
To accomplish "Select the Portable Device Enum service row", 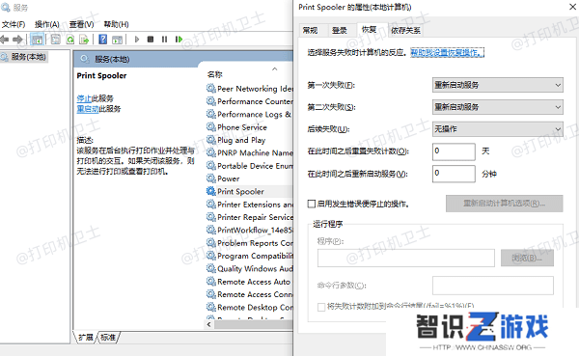I will [249, 166].
